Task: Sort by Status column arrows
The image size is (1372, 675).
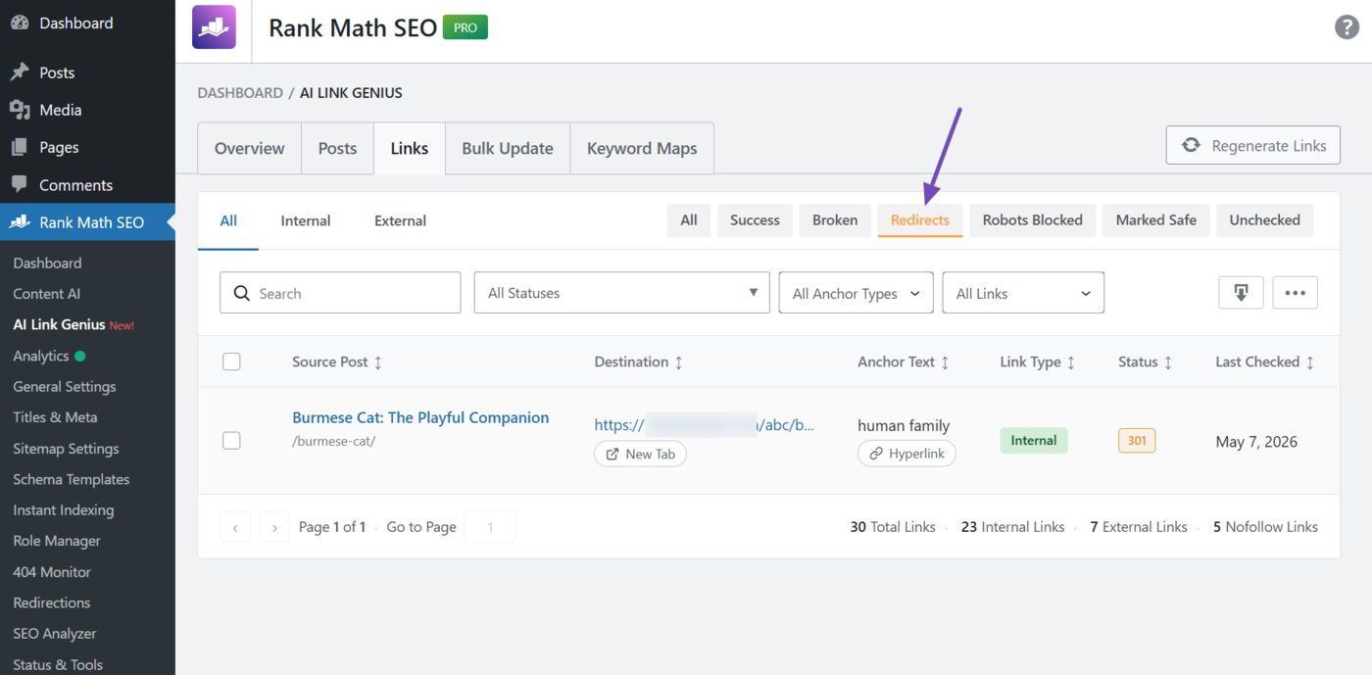Action: (1168, 362)
